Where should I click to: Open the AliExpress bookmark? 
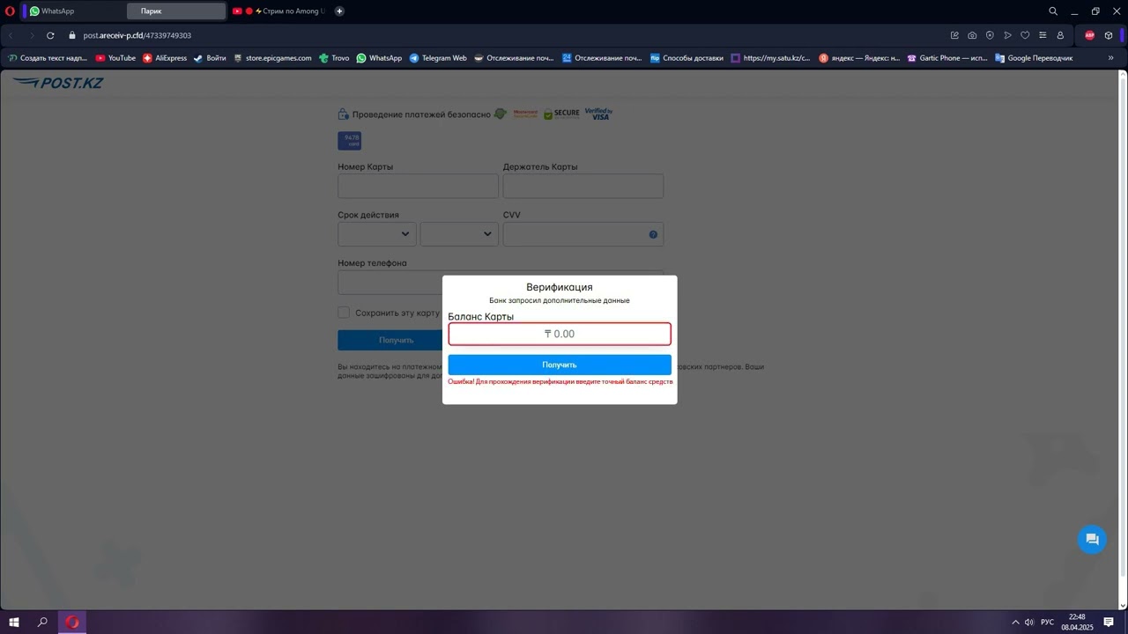point(165,58)
